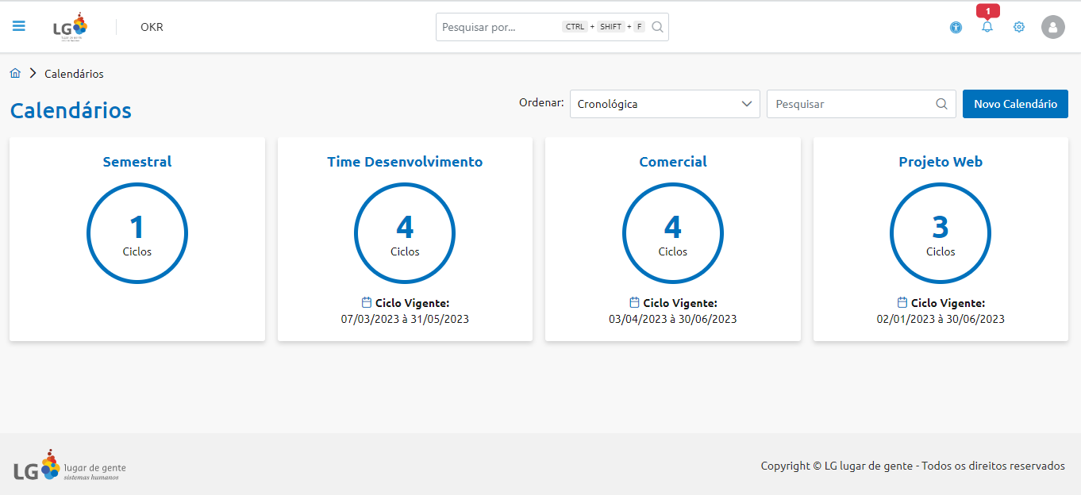Screen dimensions: 1081x495
Task: Open the Projeto Web calendar
Action: 941,162
